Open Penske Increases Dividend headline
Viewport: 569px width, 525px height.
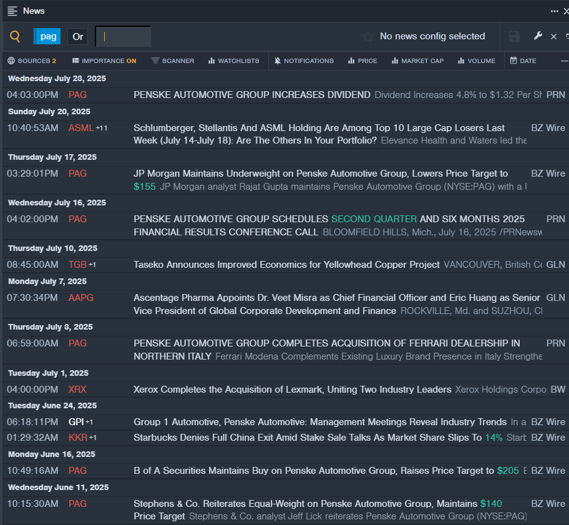click(x=252, y=95)
